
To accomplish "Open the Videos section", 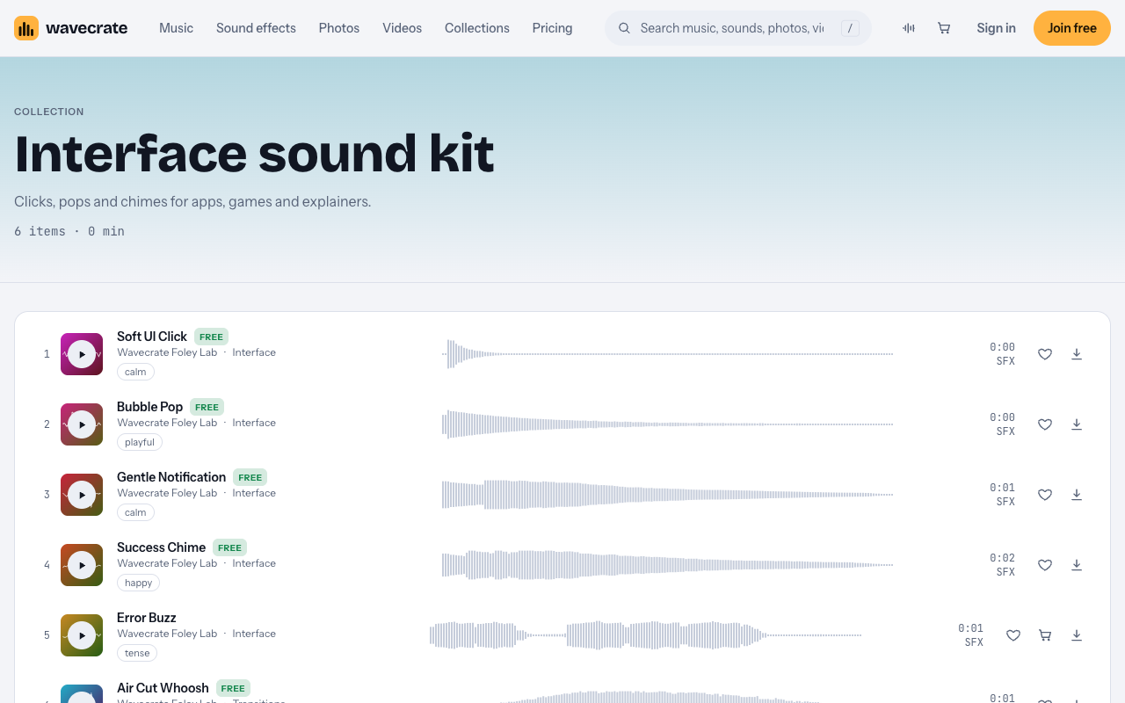I will click(402, 28).
